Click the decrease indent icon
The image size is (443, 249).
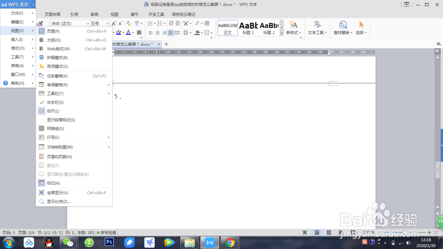pos(171,23)
